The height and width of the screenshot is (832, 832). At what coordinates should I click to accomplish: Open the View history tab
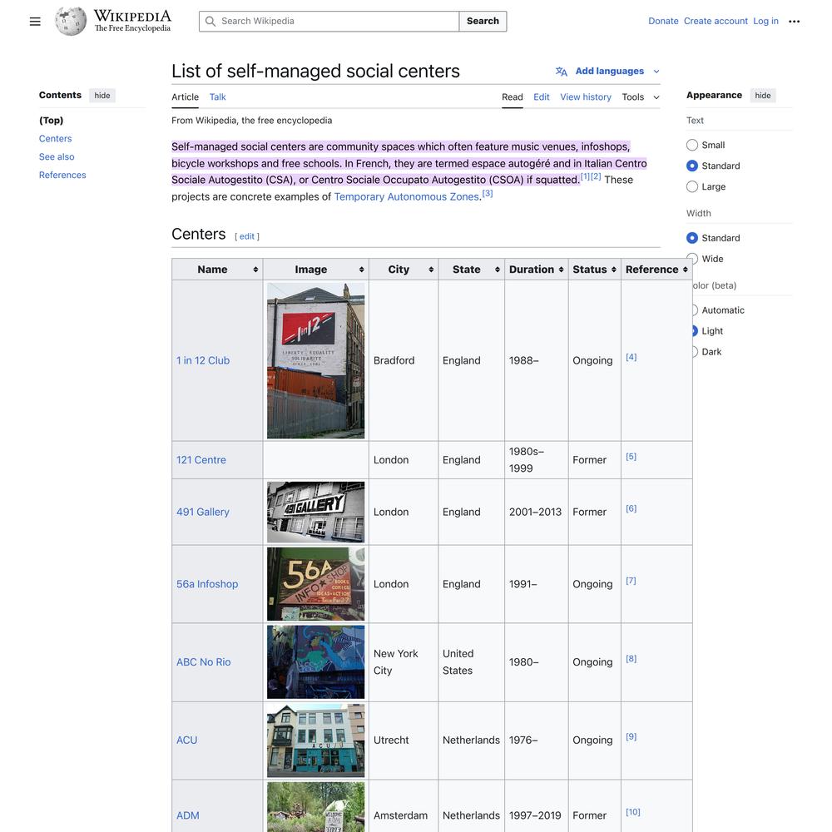click(x=586, y=97)
